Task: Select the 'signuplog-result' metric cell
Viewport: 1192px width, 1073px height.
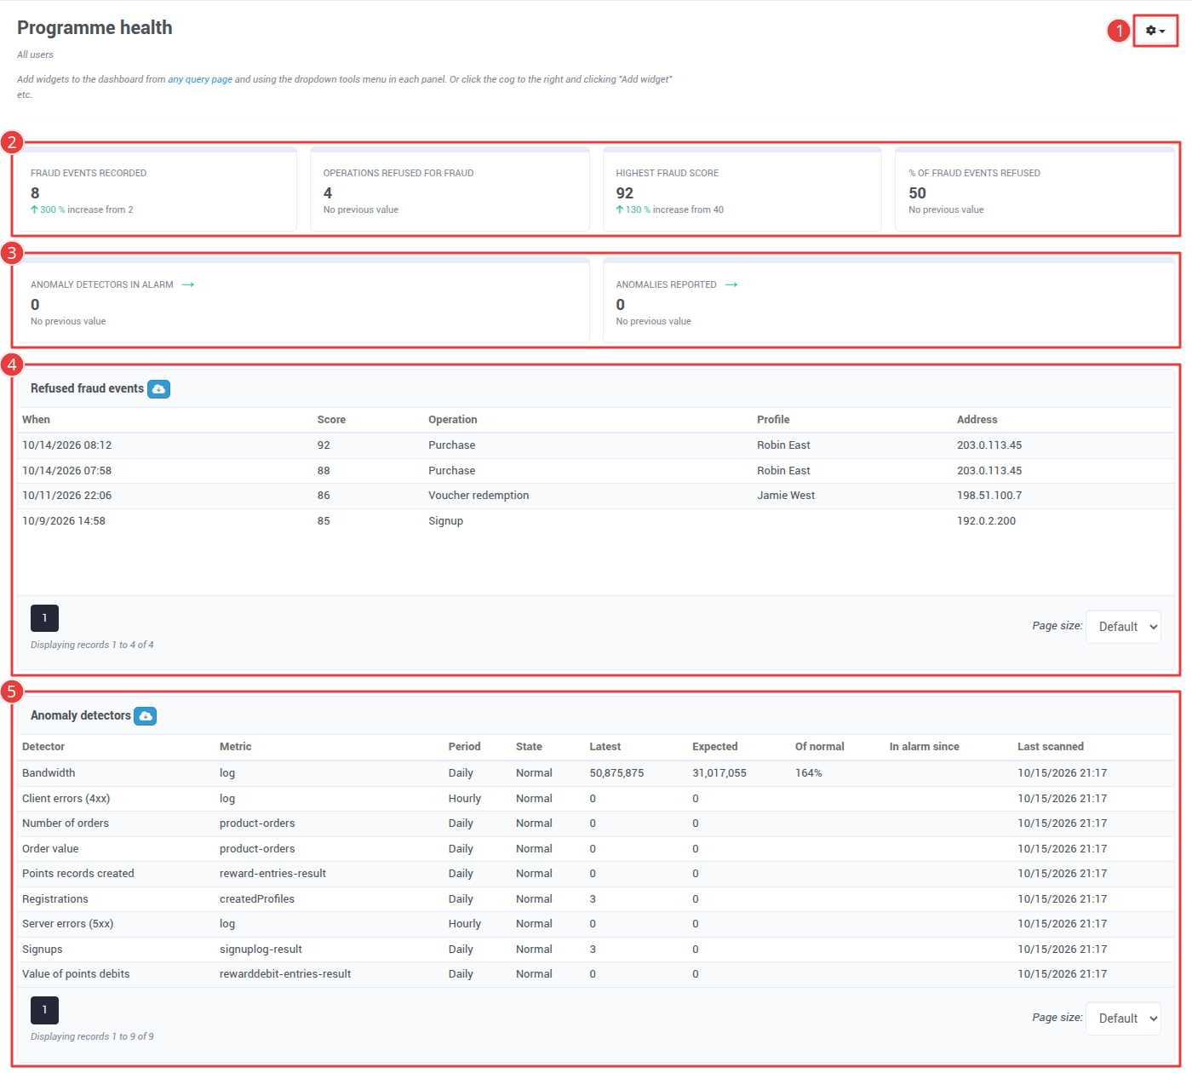Action: [261, 950]
